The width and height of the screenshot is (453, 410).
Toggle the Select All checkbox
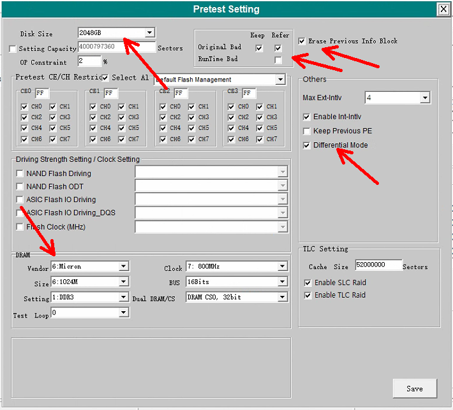tap(105, 78)
